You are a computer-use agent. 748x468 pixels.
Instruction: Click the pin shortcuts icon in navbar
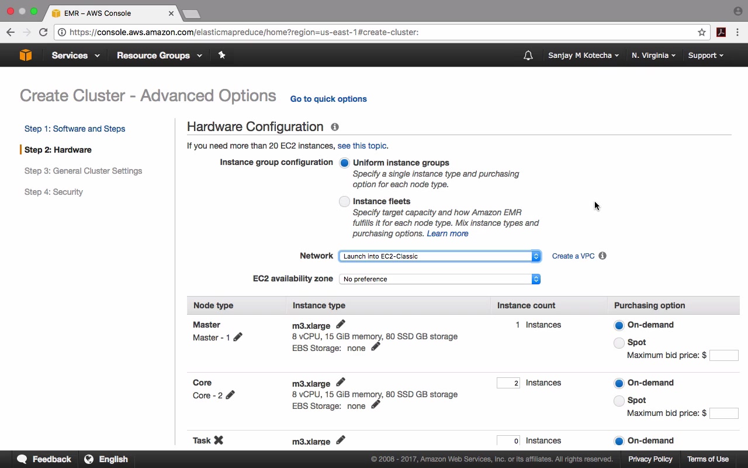[221, 55]
